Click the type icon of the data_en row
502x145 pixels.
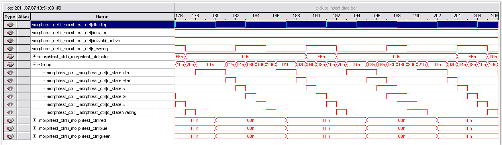[10, 33]
